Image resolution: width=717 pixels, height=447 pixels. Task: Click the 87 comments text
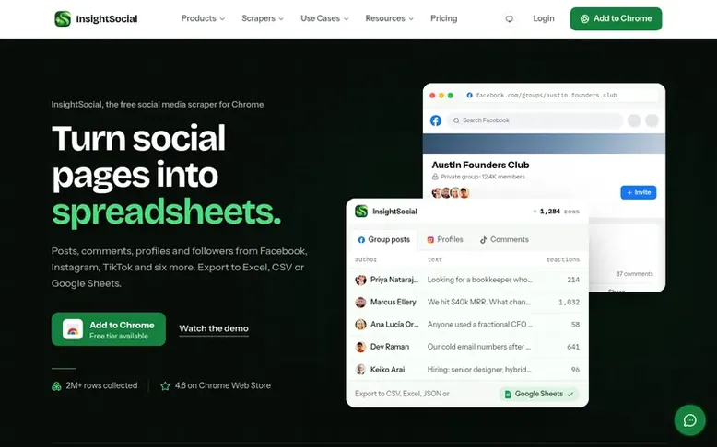tap(634, 274)
